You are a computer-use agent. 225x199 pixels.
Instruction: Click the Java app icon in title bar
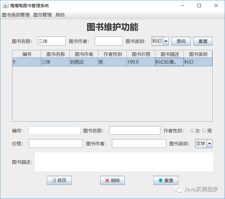(x=5, y=5)
